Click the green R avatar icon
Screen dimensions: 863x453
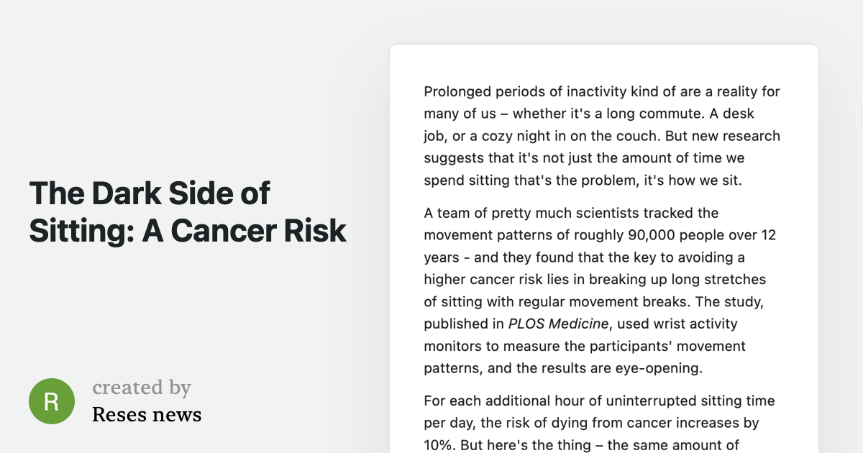52,401
